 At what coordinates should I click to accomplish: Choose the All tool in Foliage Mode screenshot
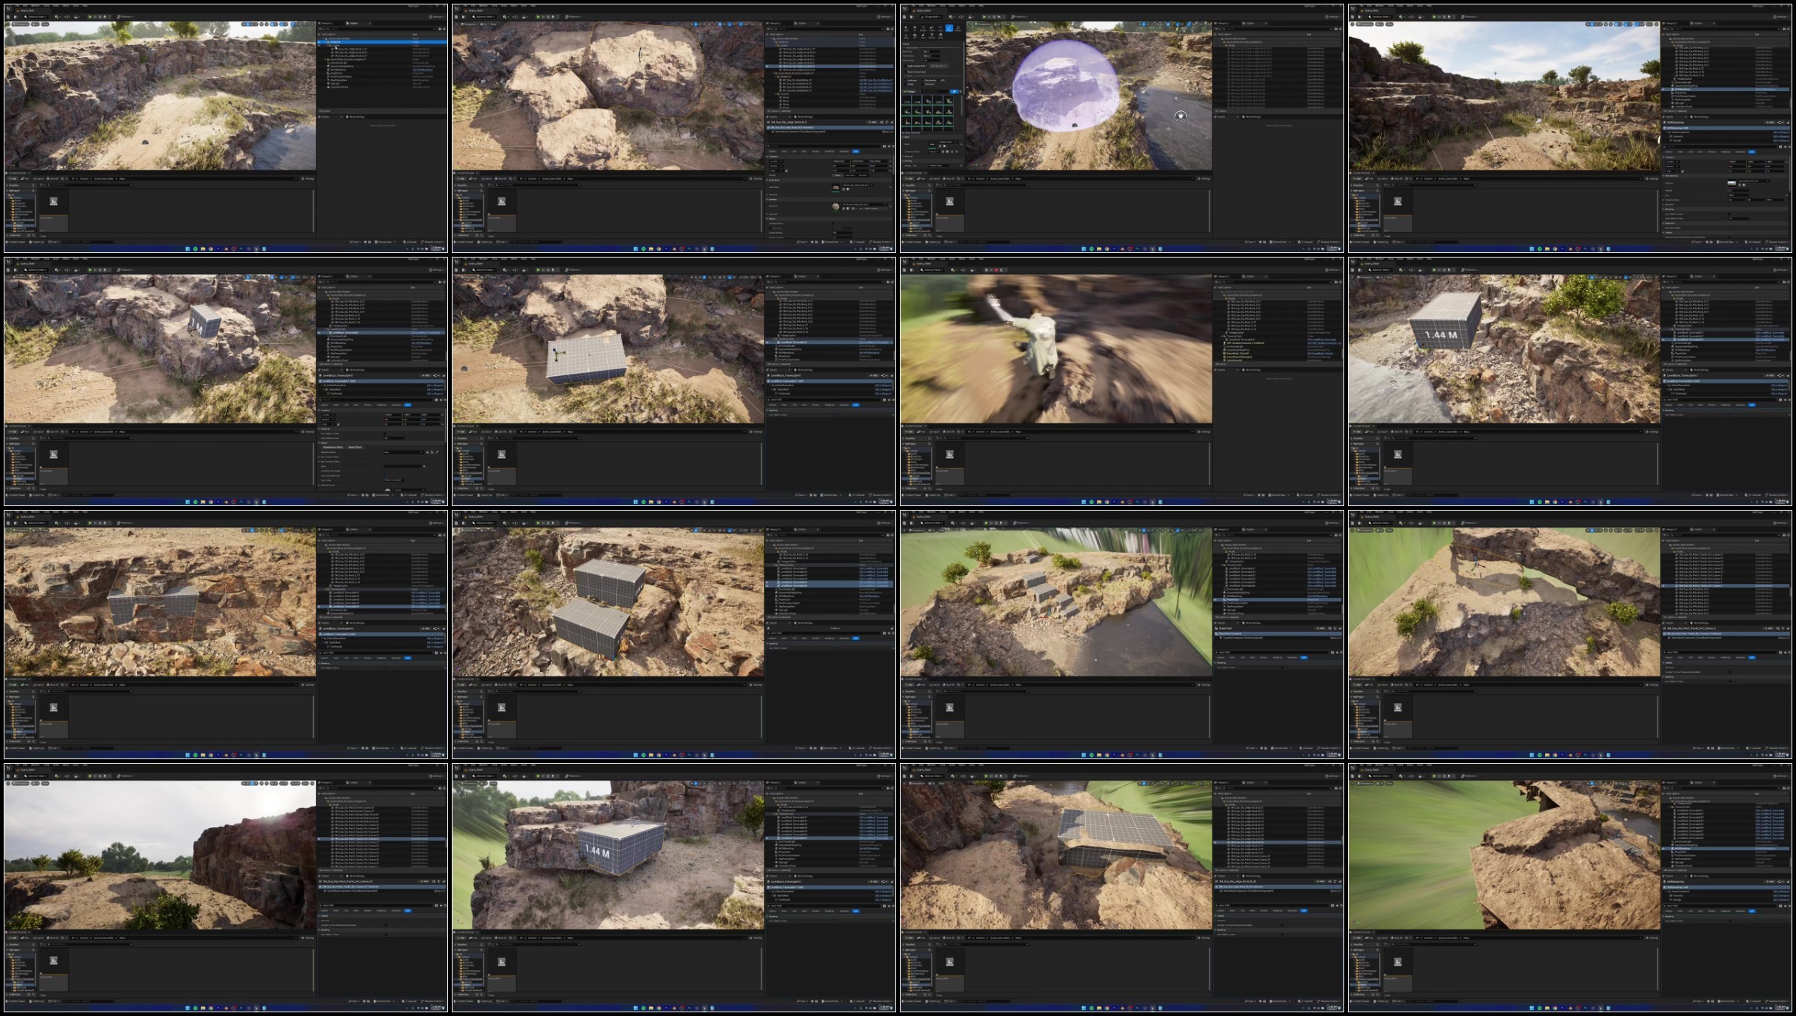(x=915, y=28)
